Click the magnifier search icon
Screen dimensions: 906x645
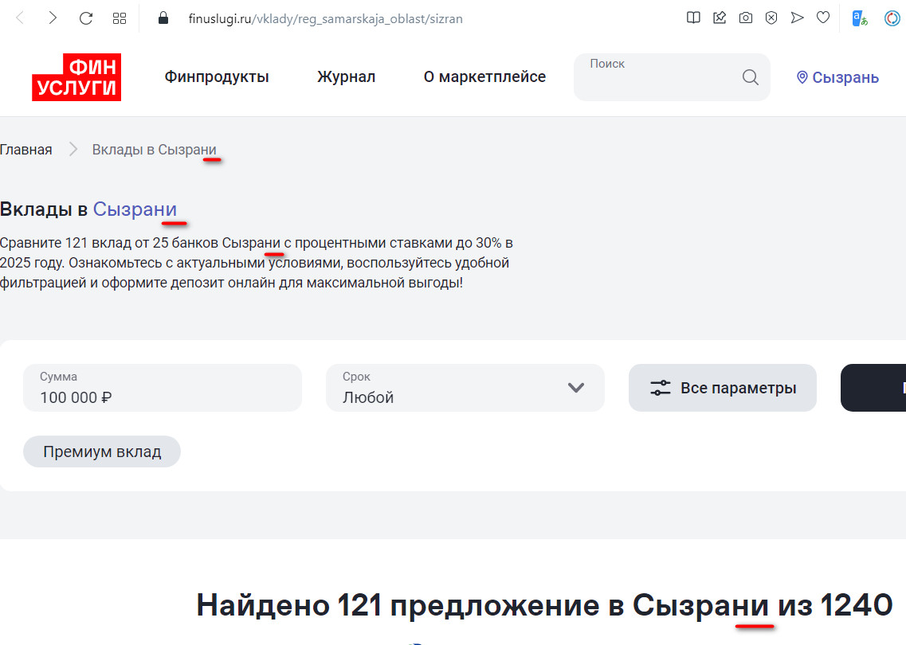pos(750,77)
